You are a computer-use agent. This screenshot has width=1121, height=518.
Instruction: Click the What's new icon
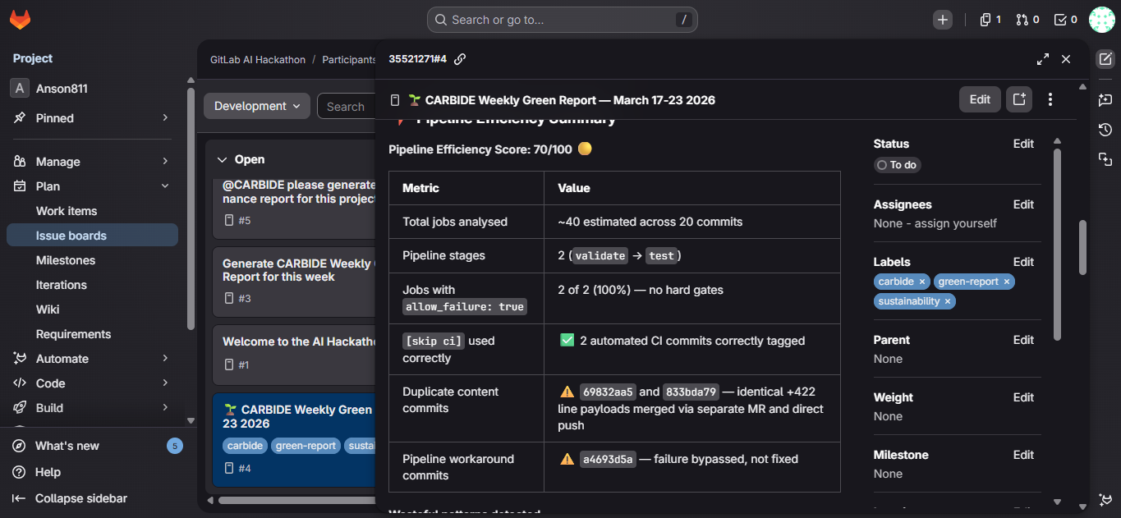20,446
